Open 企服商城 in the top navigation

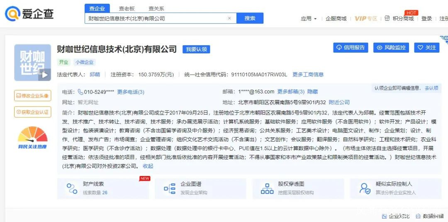[x=336, y=19]
